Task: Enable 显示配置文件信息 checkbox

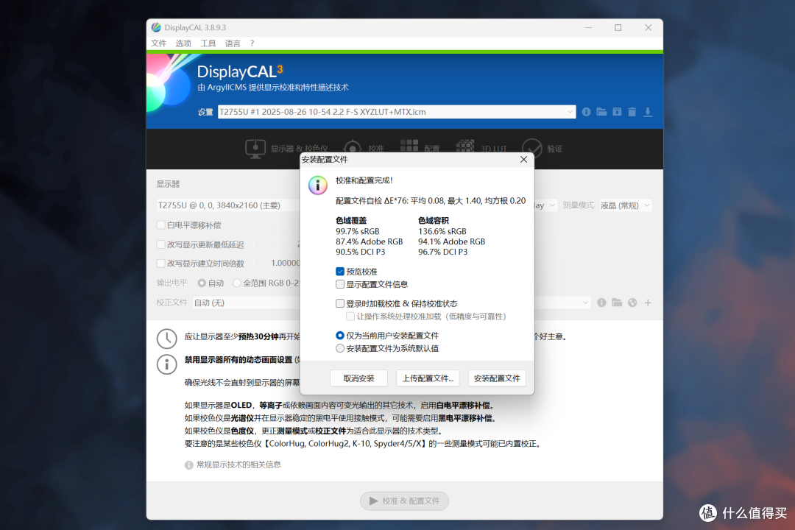Action: 340,284
